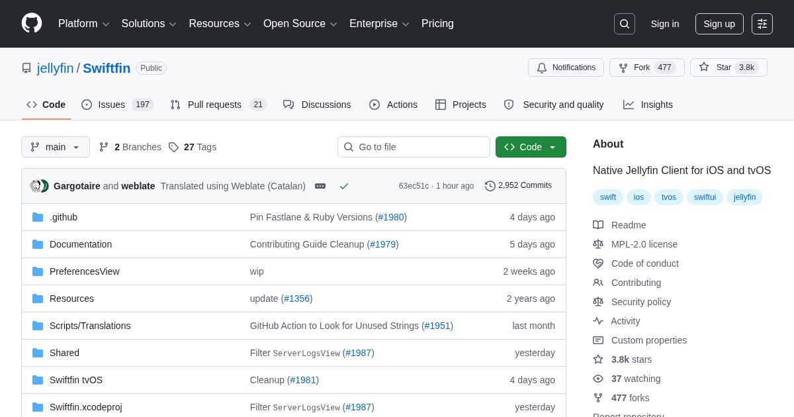Open the Solutions dropdown menu
This screenshot has height=417, width=794.
(149, 24)
